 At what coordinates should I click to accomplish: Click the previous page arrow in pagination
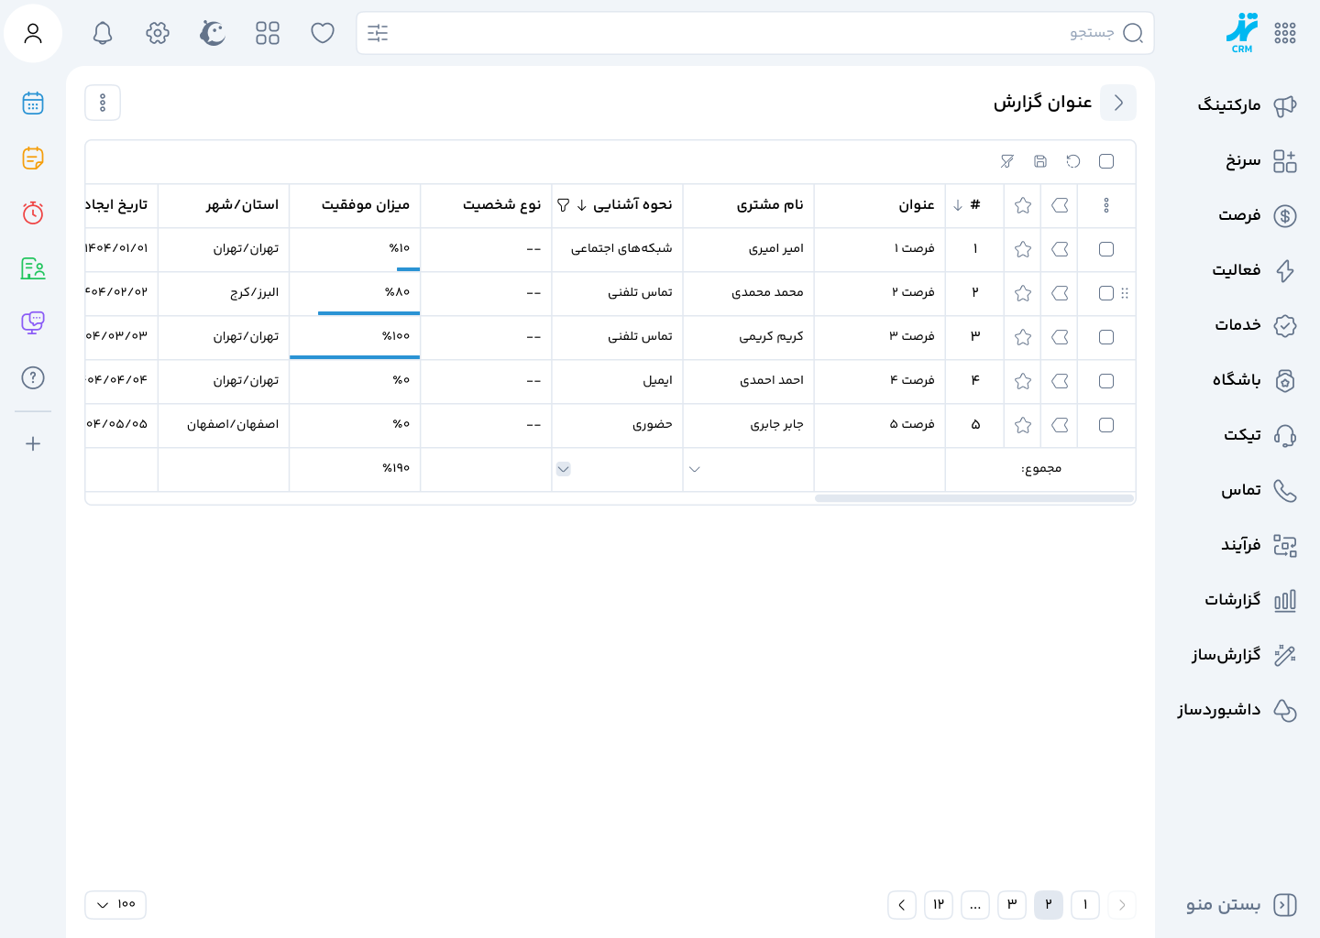click(x=1122, y=905)
